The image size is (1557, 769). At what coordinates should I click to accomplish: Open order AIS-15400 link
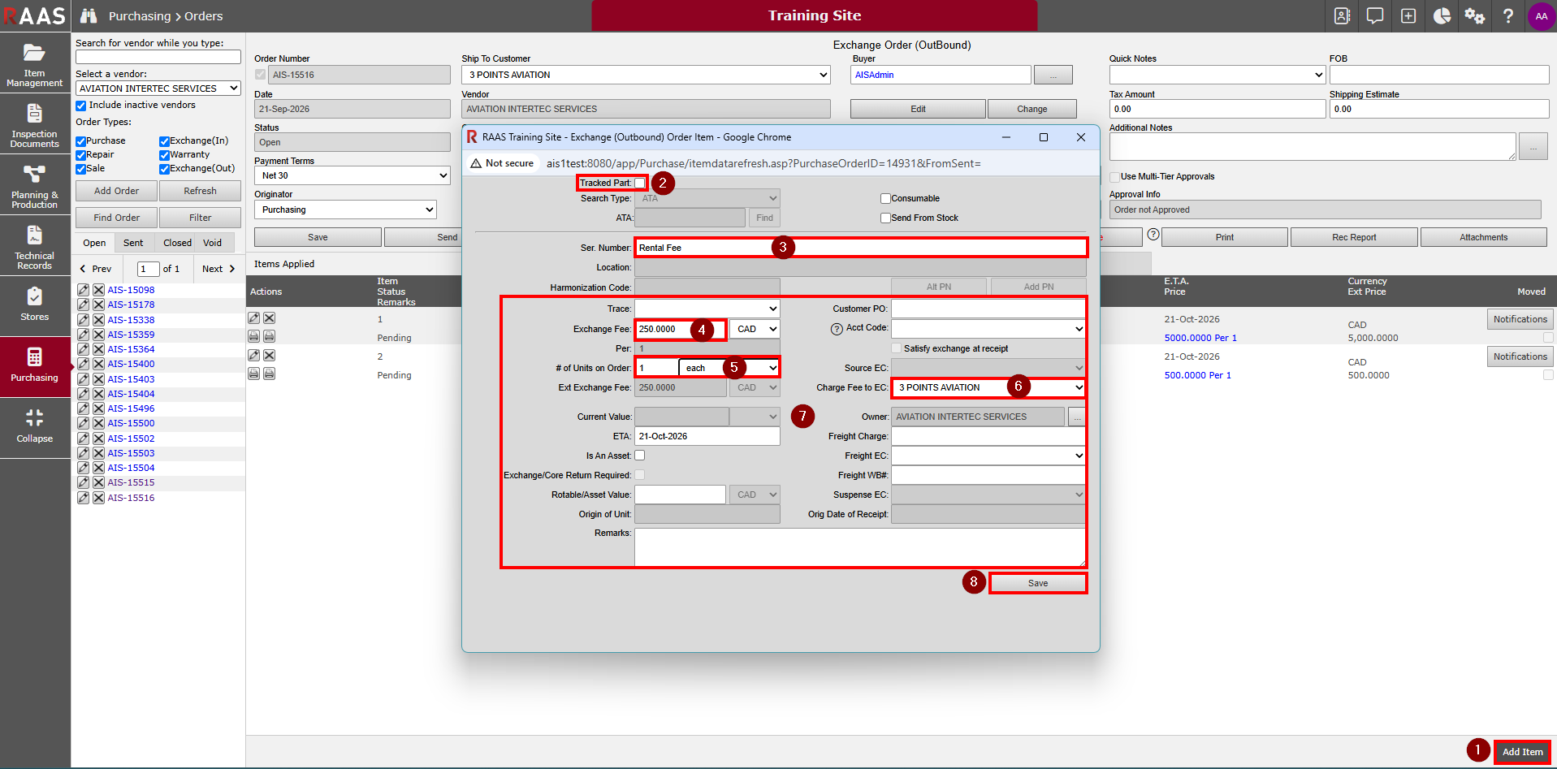[131, 364]
